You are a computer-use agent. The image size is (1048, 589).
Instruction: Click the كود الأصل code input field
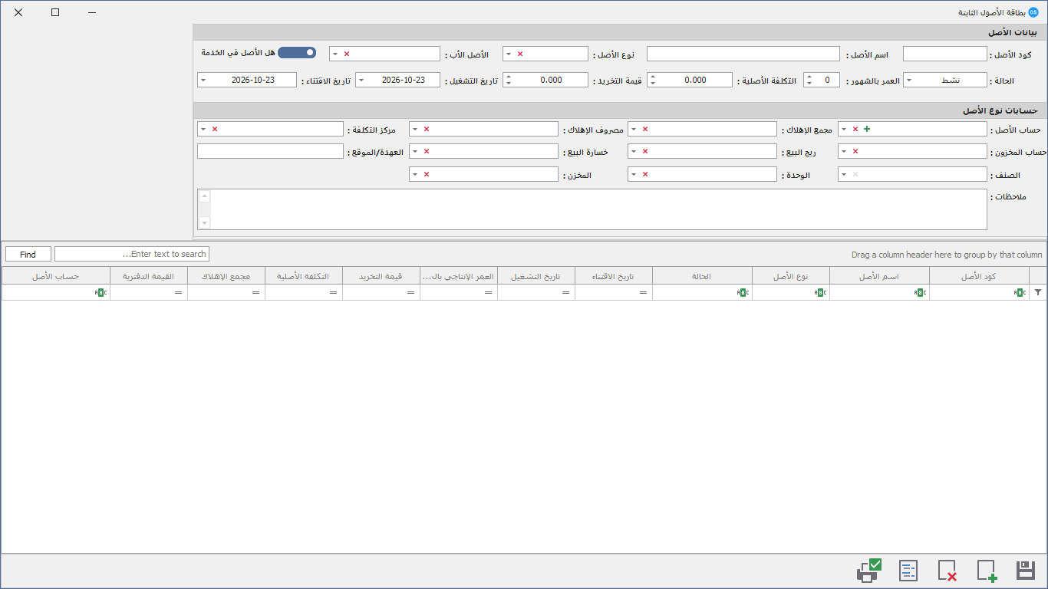coord(945,54)
